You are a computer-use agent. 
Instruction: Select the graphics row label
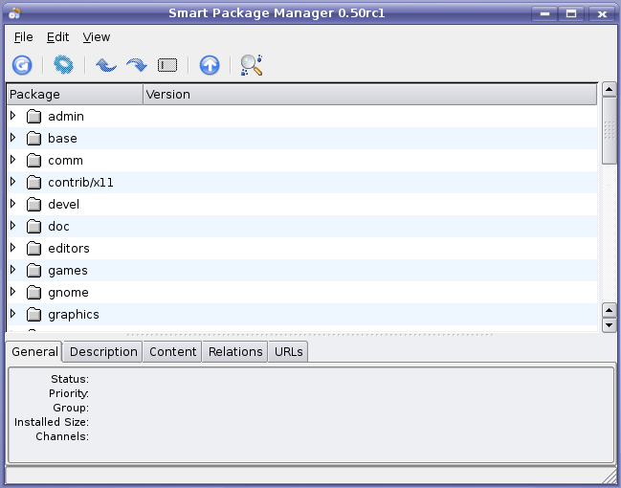[x=74, y=314]
